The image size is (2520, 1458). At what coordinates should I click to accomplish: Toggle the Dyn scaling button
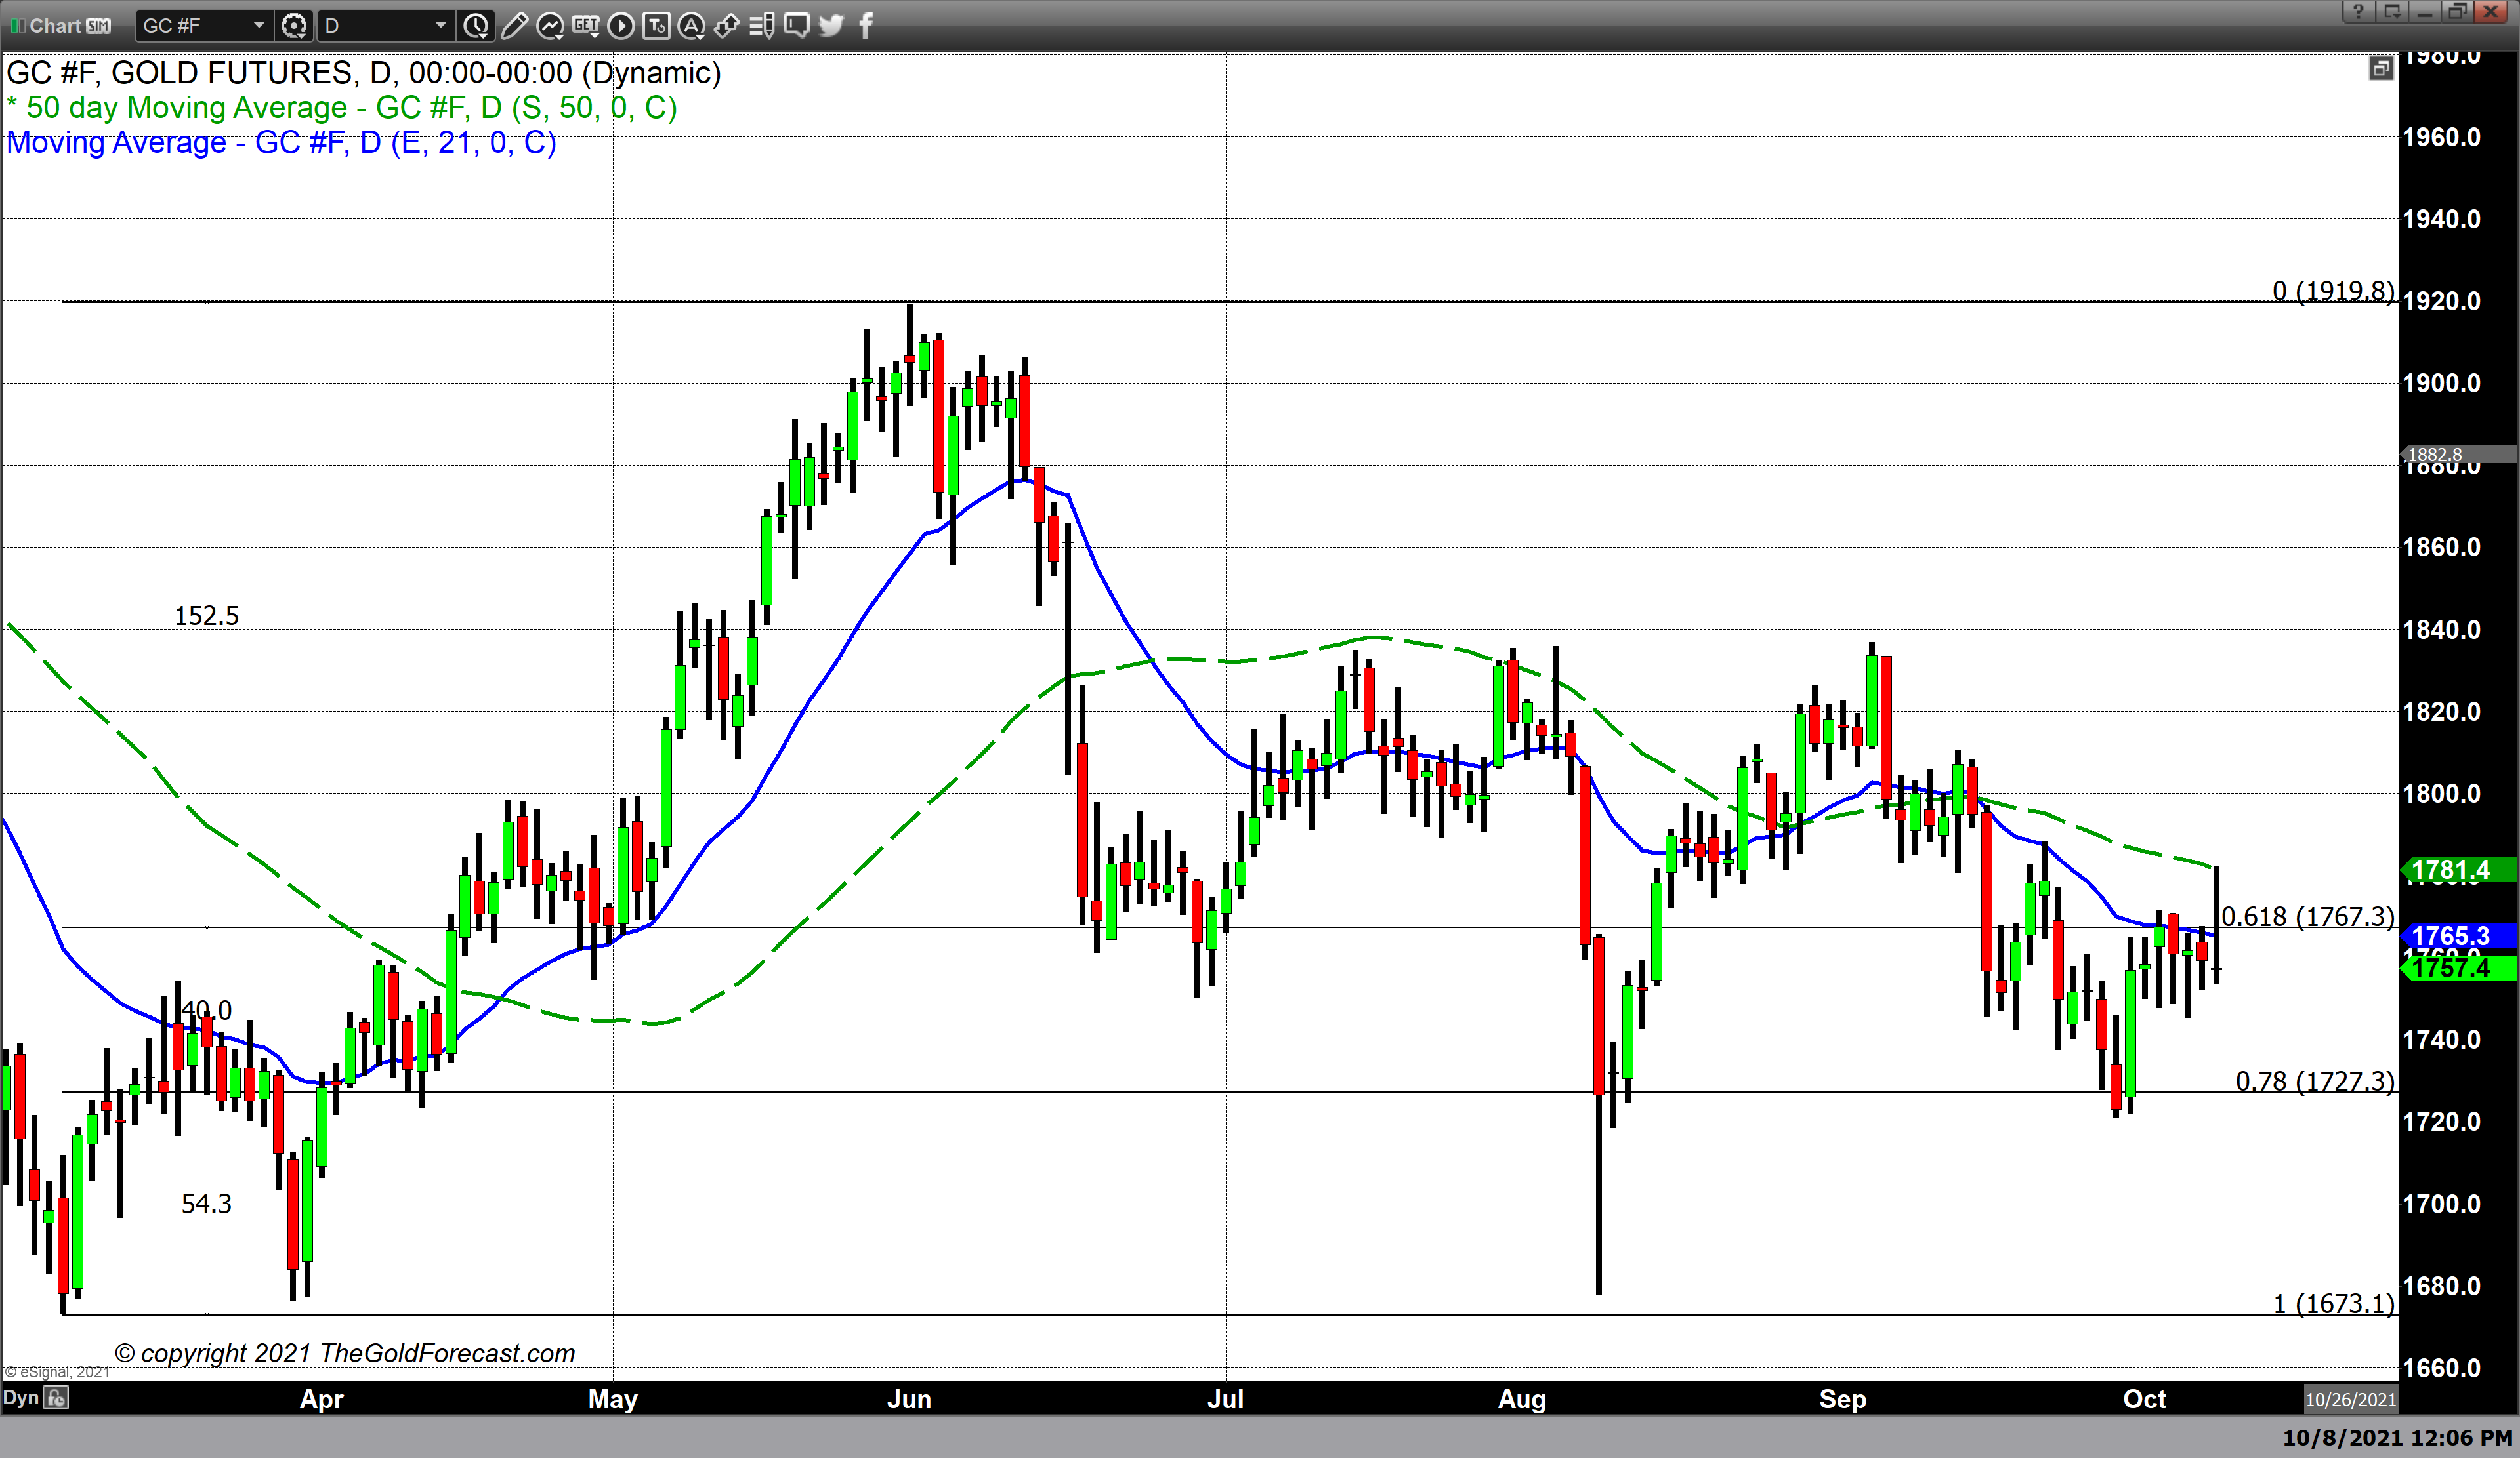tap(21, 1397)
